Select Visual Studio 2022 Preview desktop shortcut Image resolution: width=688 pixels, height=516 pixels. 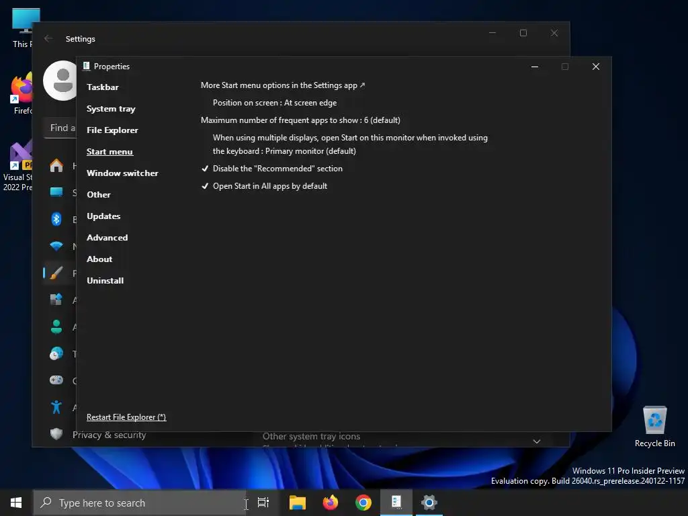(x=17, y=166)
